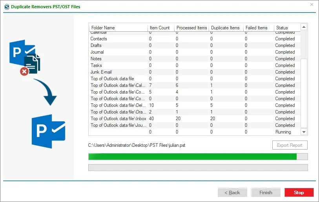Click the Status column header
Viewport: 319px width, 202px height.
pos(287,28)
